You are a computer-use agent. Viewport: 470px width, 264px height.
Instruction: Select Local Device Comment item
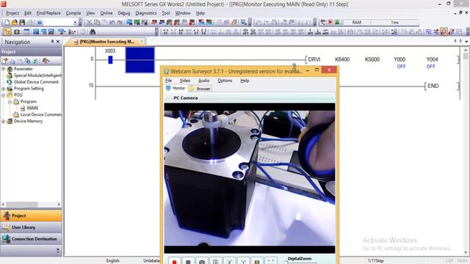tap(41, 114)
